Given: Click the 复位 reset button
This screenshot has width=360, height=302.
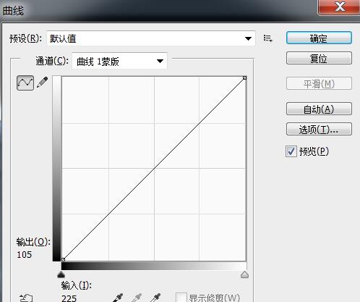Looking at the screenshot, I should pos(319,58).
